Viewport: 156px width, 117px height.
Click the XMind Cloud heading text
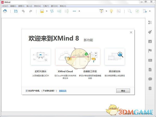(65, 71)
